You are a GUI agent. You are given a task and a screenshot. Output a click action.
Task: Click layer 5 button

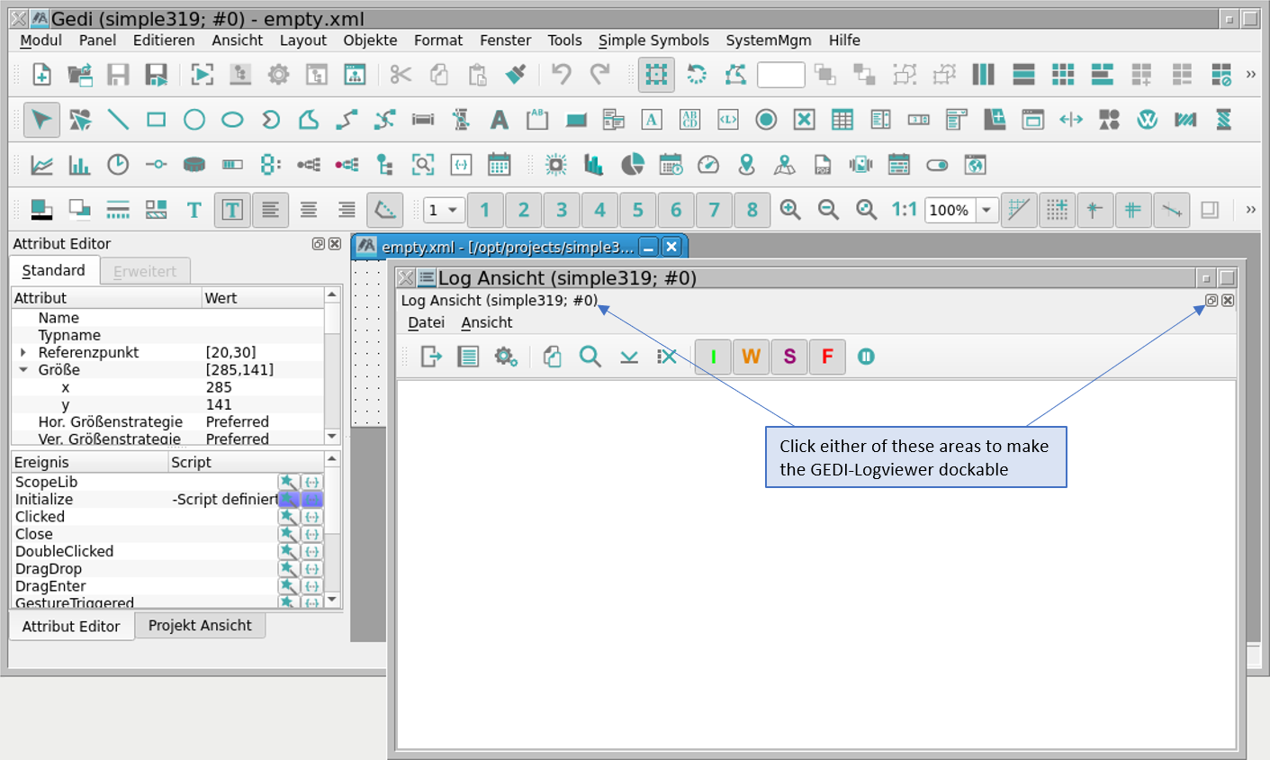[x=637, y=210]
